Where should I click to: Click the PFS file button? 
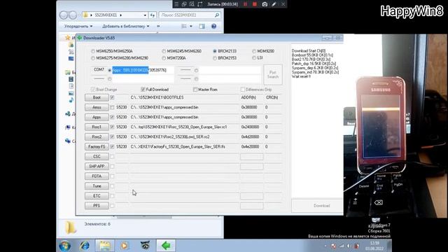tap(97, 206)
